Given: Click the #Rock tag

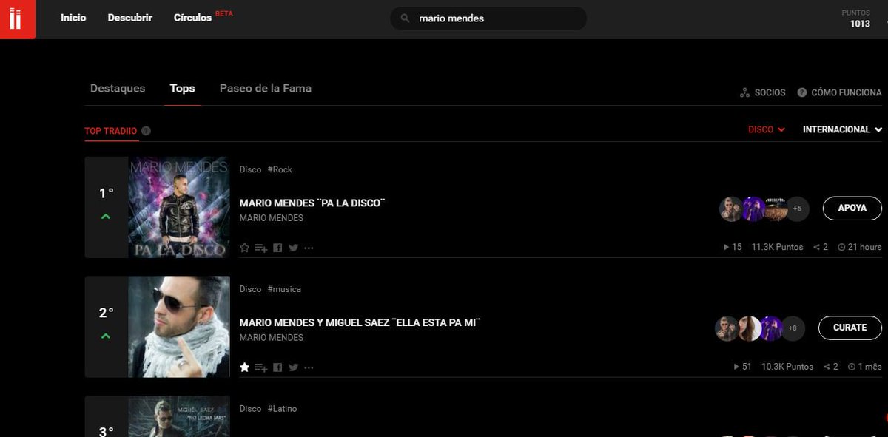Looking at the screenshot, I should point(280,169).
